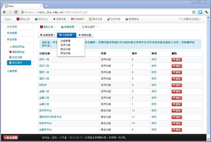This screenshot has width=211, height=142.
Task: Open 通知公告 in the top navigation bar
Action: tap(23, 19)
